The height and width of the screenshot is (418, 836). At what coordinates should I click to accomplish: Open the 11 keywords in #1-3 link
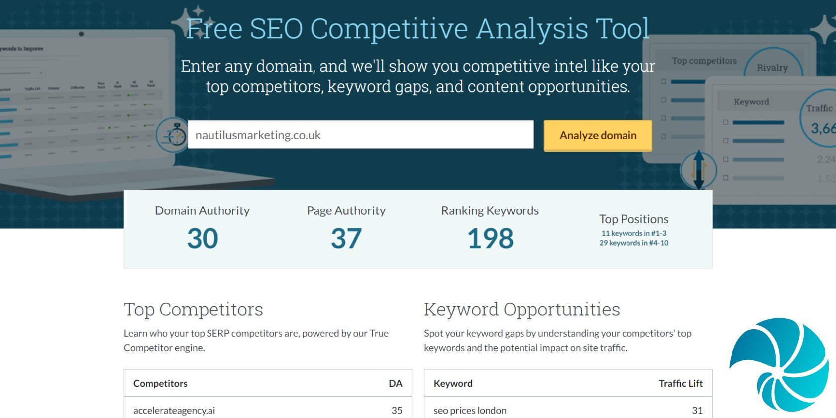633,233
